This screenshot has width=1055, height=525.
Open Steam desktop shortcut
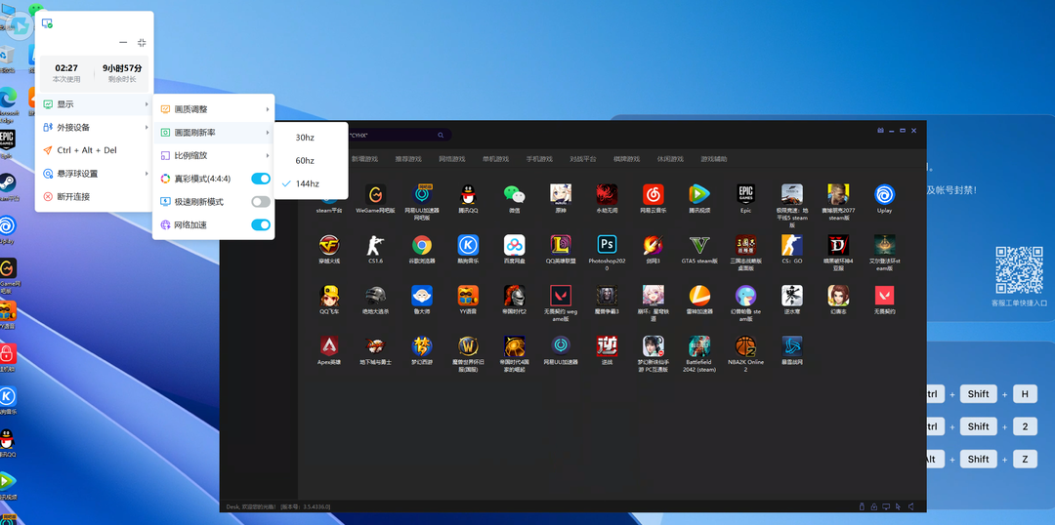(x=8, y=182)
